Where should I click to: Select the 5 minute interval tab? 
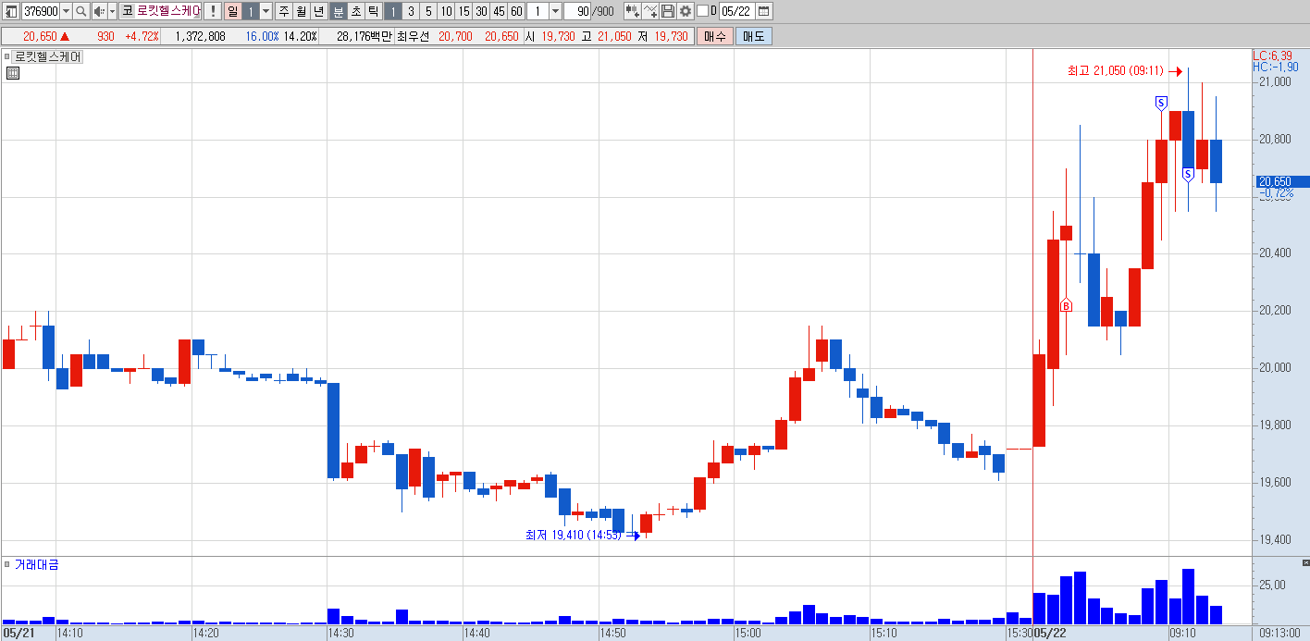click(x=428, y=11)
